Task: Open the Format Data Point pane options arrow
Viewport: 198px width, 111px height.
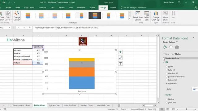Action: 194,38
